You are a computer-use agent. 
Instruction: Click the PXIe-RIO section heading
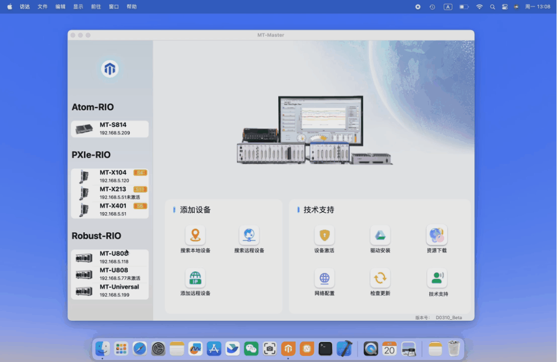tap(91, 154)
